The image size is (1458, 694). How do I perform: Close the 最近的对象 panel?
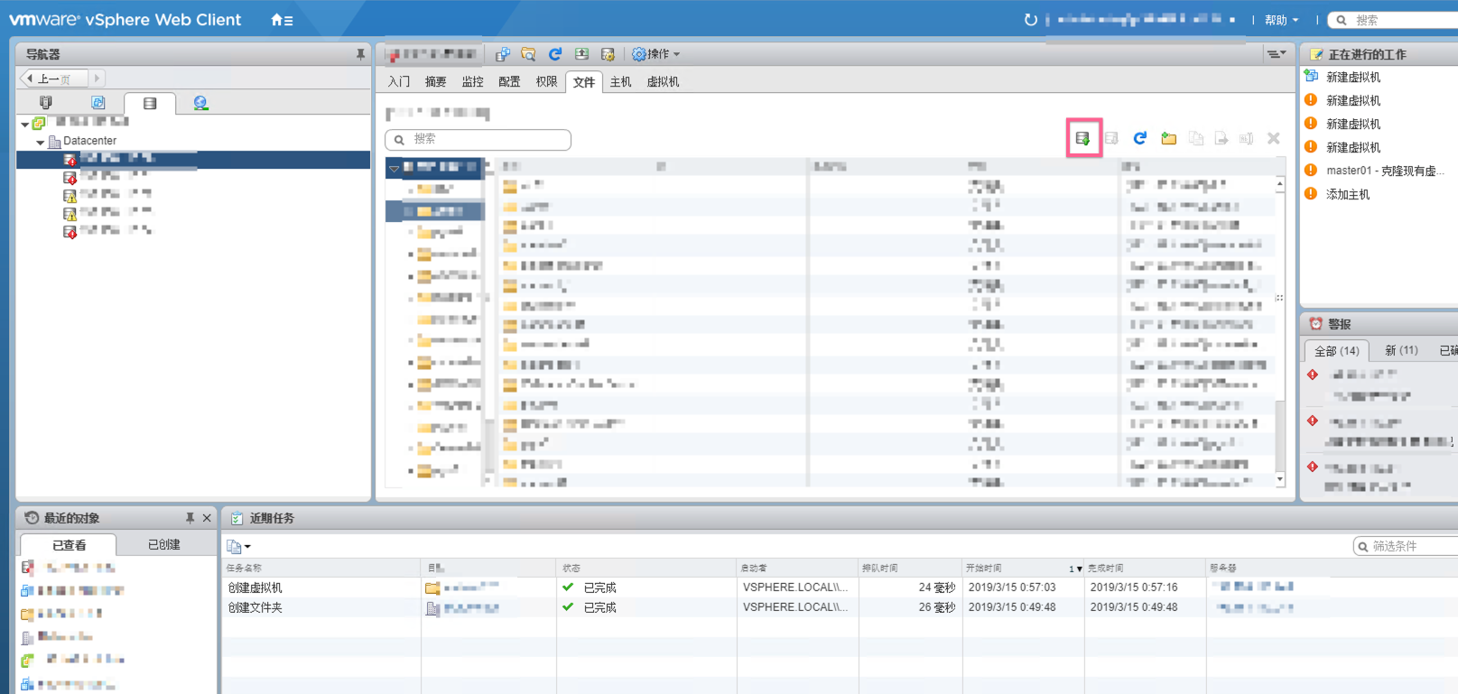[207, 518]
